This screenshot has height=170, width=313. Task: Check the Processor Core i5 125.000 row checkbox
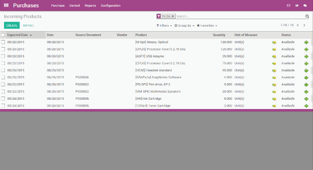click(x=3, y=49)
